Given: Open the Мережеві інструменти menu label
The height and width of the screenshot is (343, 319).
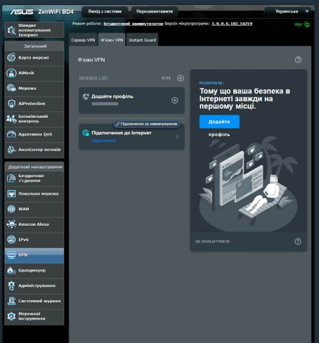Looking at the screenshot, I should pos(31,316).
